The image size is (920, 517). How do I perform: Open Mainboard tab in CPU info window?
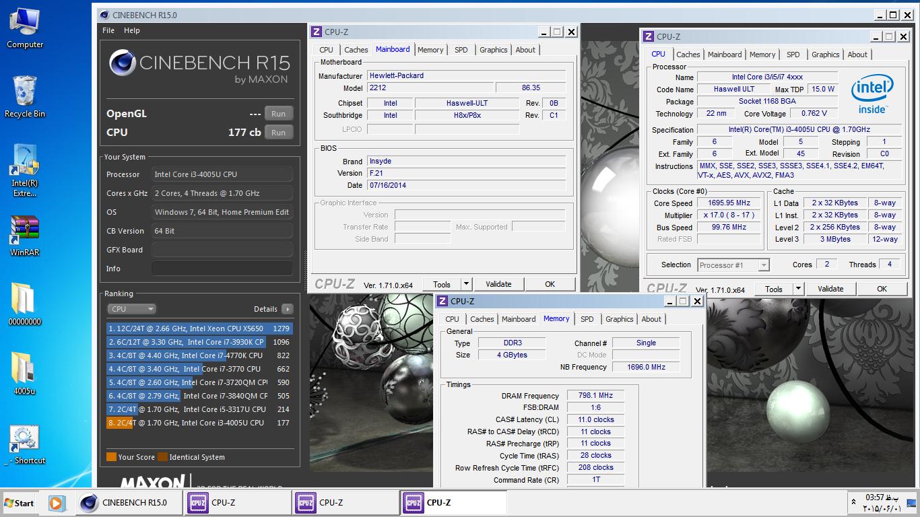point(725,55)
